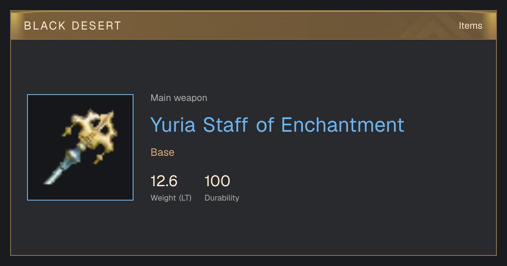Select the Base grade label
507x266 pixels.
(162, 152)
